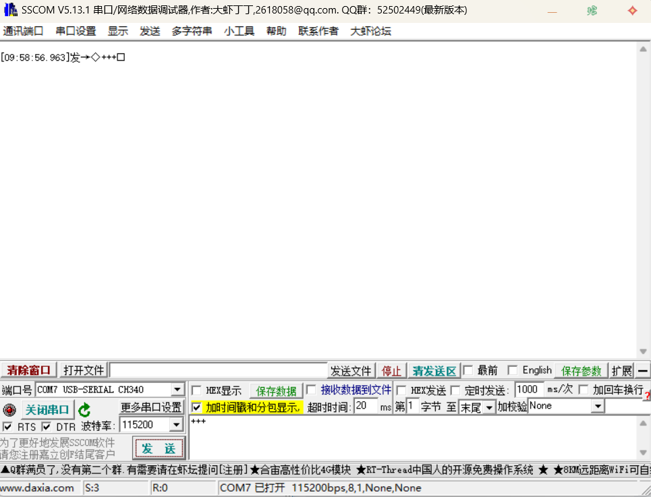
Task: Expand the COM7 port selection dropdown
Action: [x=177, y=389]
